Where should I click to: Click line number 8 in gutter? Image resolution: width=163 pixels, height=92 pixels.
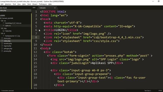click(36, 37)
